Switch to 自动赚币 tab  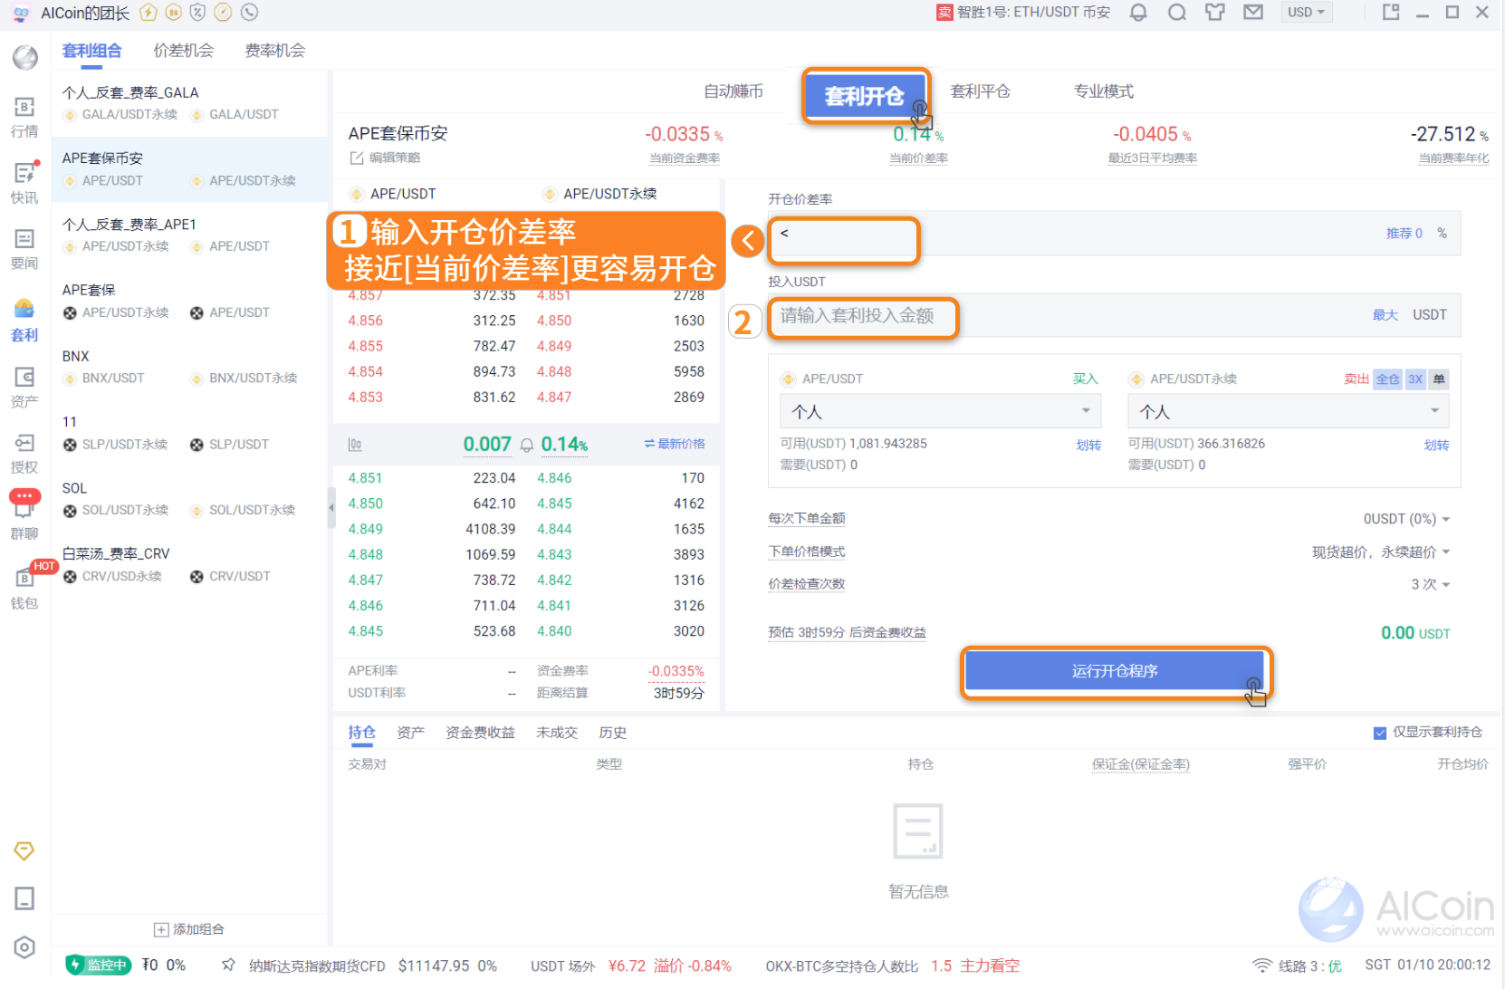pos(733,91)
